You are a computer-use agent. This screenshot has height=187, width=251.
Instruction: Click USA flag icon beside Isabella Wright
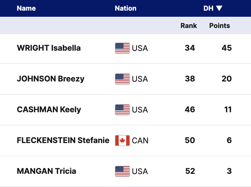click(x=122, y=48)
